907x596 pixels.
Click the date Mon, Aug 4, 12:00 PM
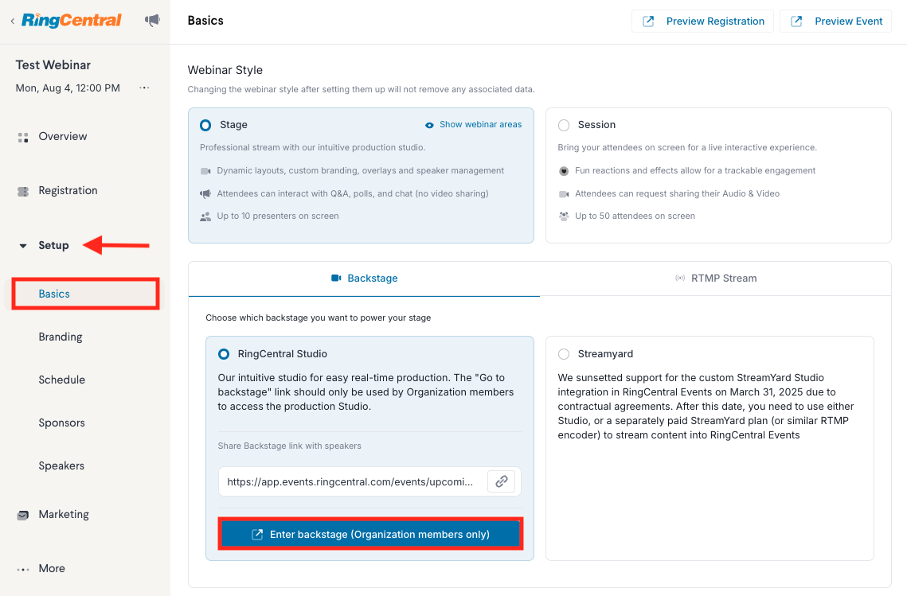point(68,88)
